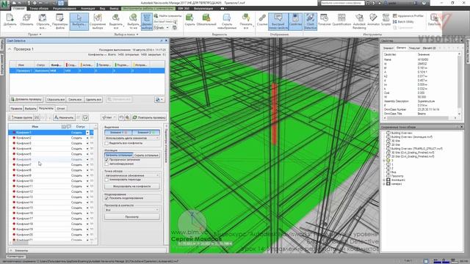
Task: Collapse the Проверка 1 header chevron
Action: tap(10, 49)
